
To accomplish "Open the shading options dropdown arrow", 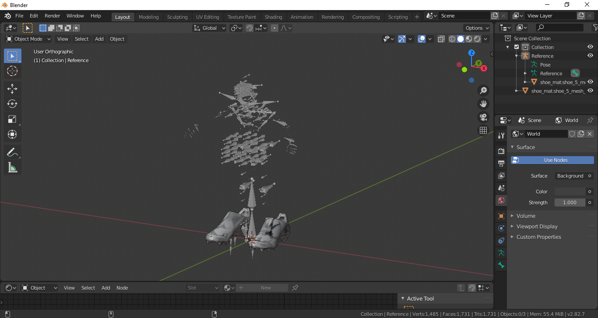I will [486, 39].
